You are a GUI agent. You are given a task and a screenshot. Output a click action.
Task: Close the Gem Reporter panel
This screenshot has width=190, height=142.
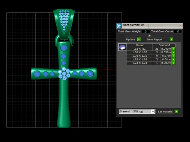180,26
